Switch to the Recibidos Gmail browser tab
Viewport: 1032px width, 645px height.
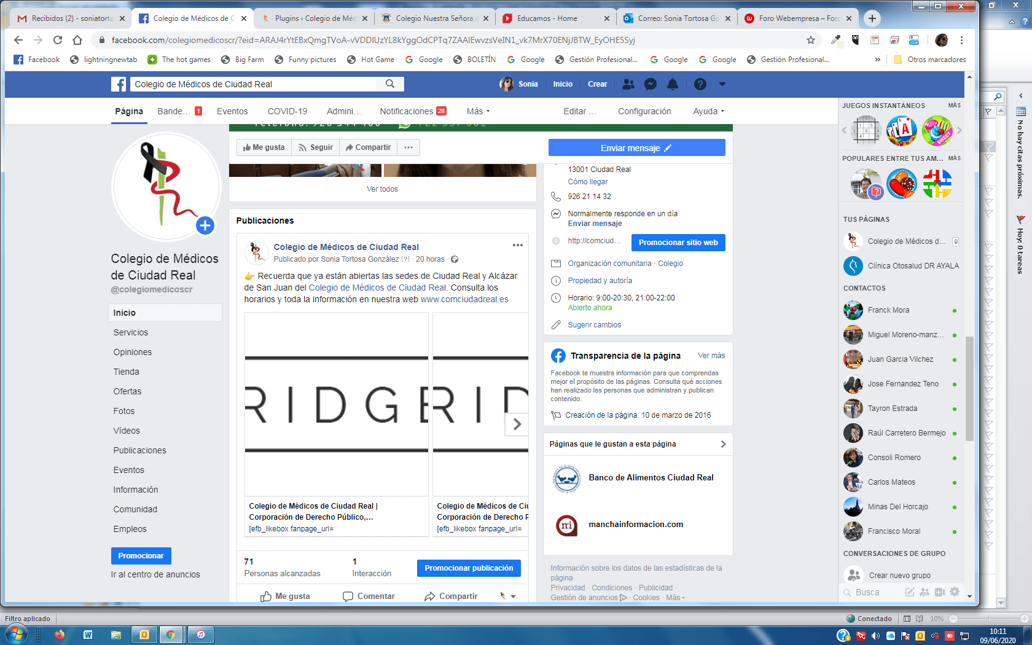tap(71, 18)
